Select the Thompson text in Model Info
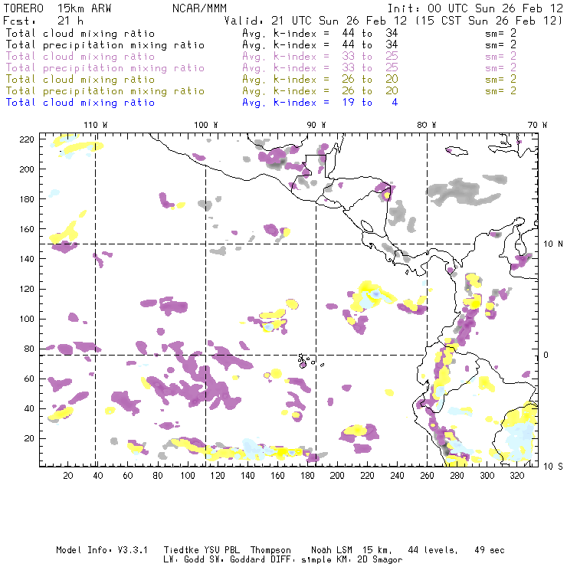 [x=268, y=550]
